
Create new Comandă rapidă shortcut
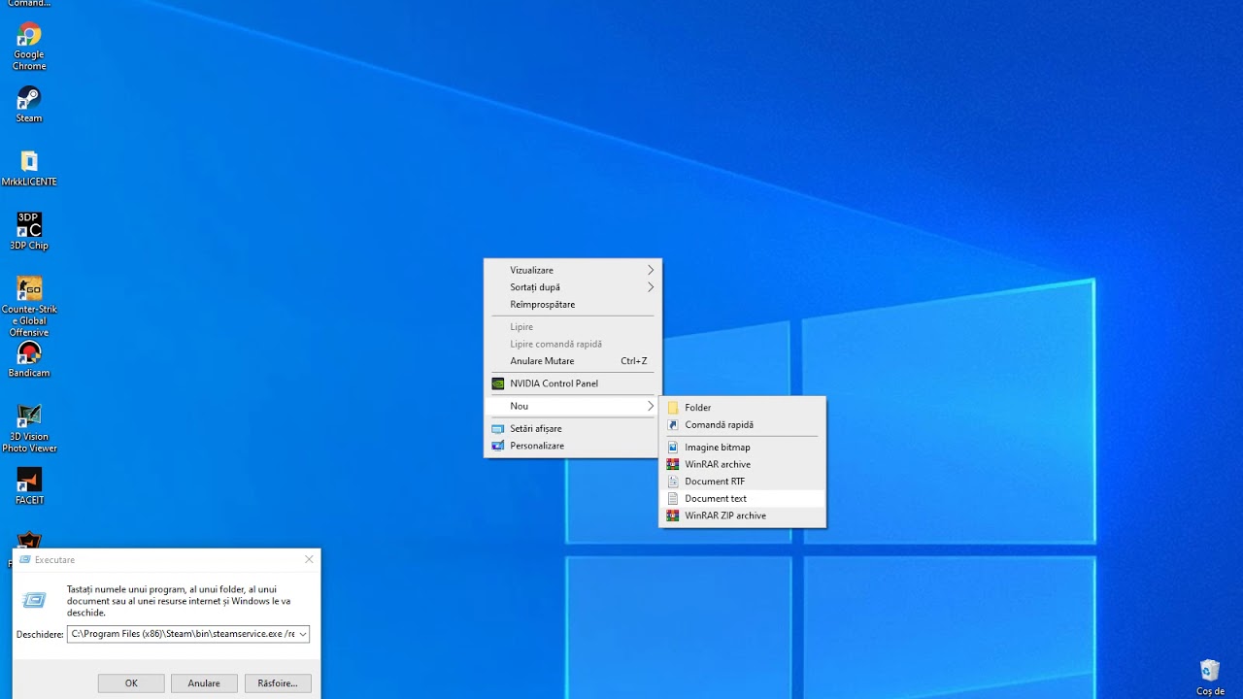(x=742, y=424)
